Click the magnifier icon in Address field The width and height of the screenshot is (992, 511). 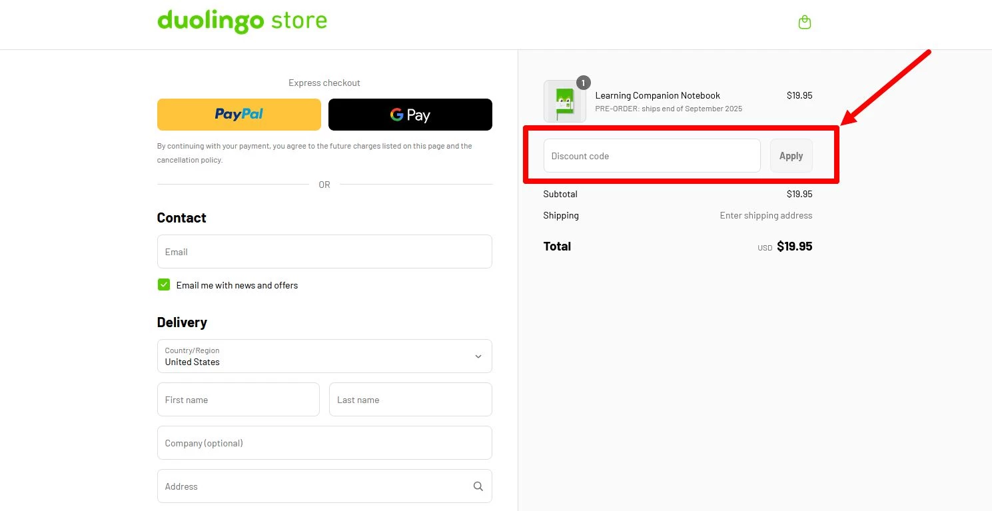(x=478, y=486)
